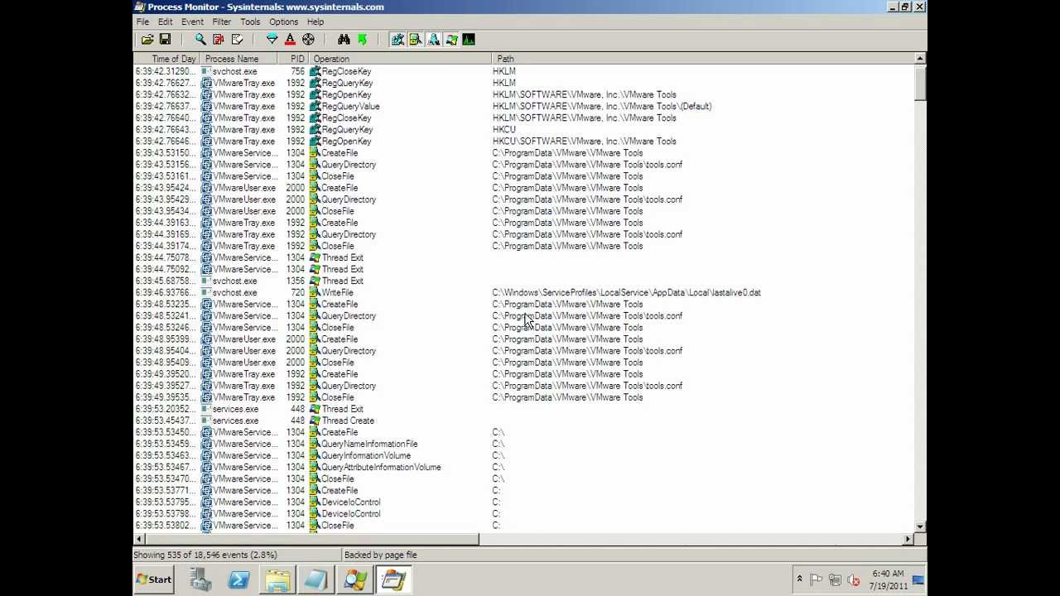Select the crosshair Include Process From Window icon
The image size is (1060, 596).
[308, 39]
